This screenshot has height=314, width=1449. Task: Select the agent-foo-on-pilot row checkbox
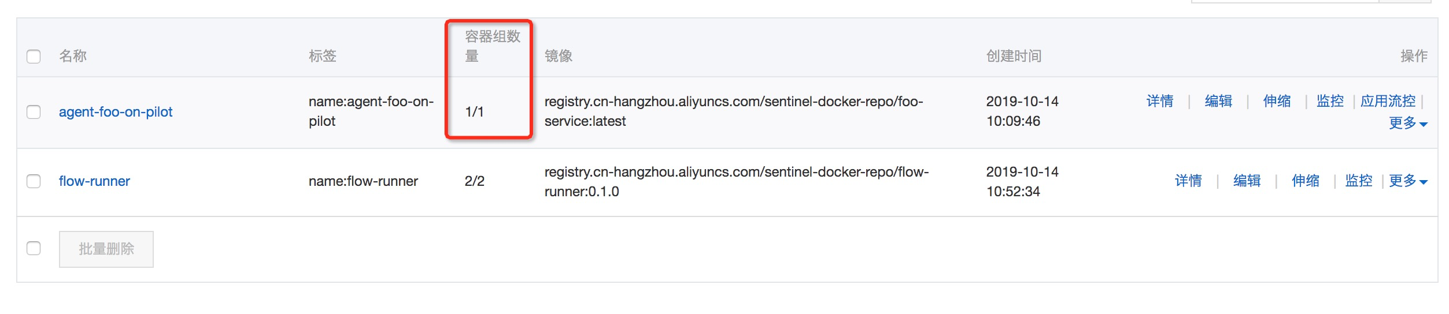(34, 112)
